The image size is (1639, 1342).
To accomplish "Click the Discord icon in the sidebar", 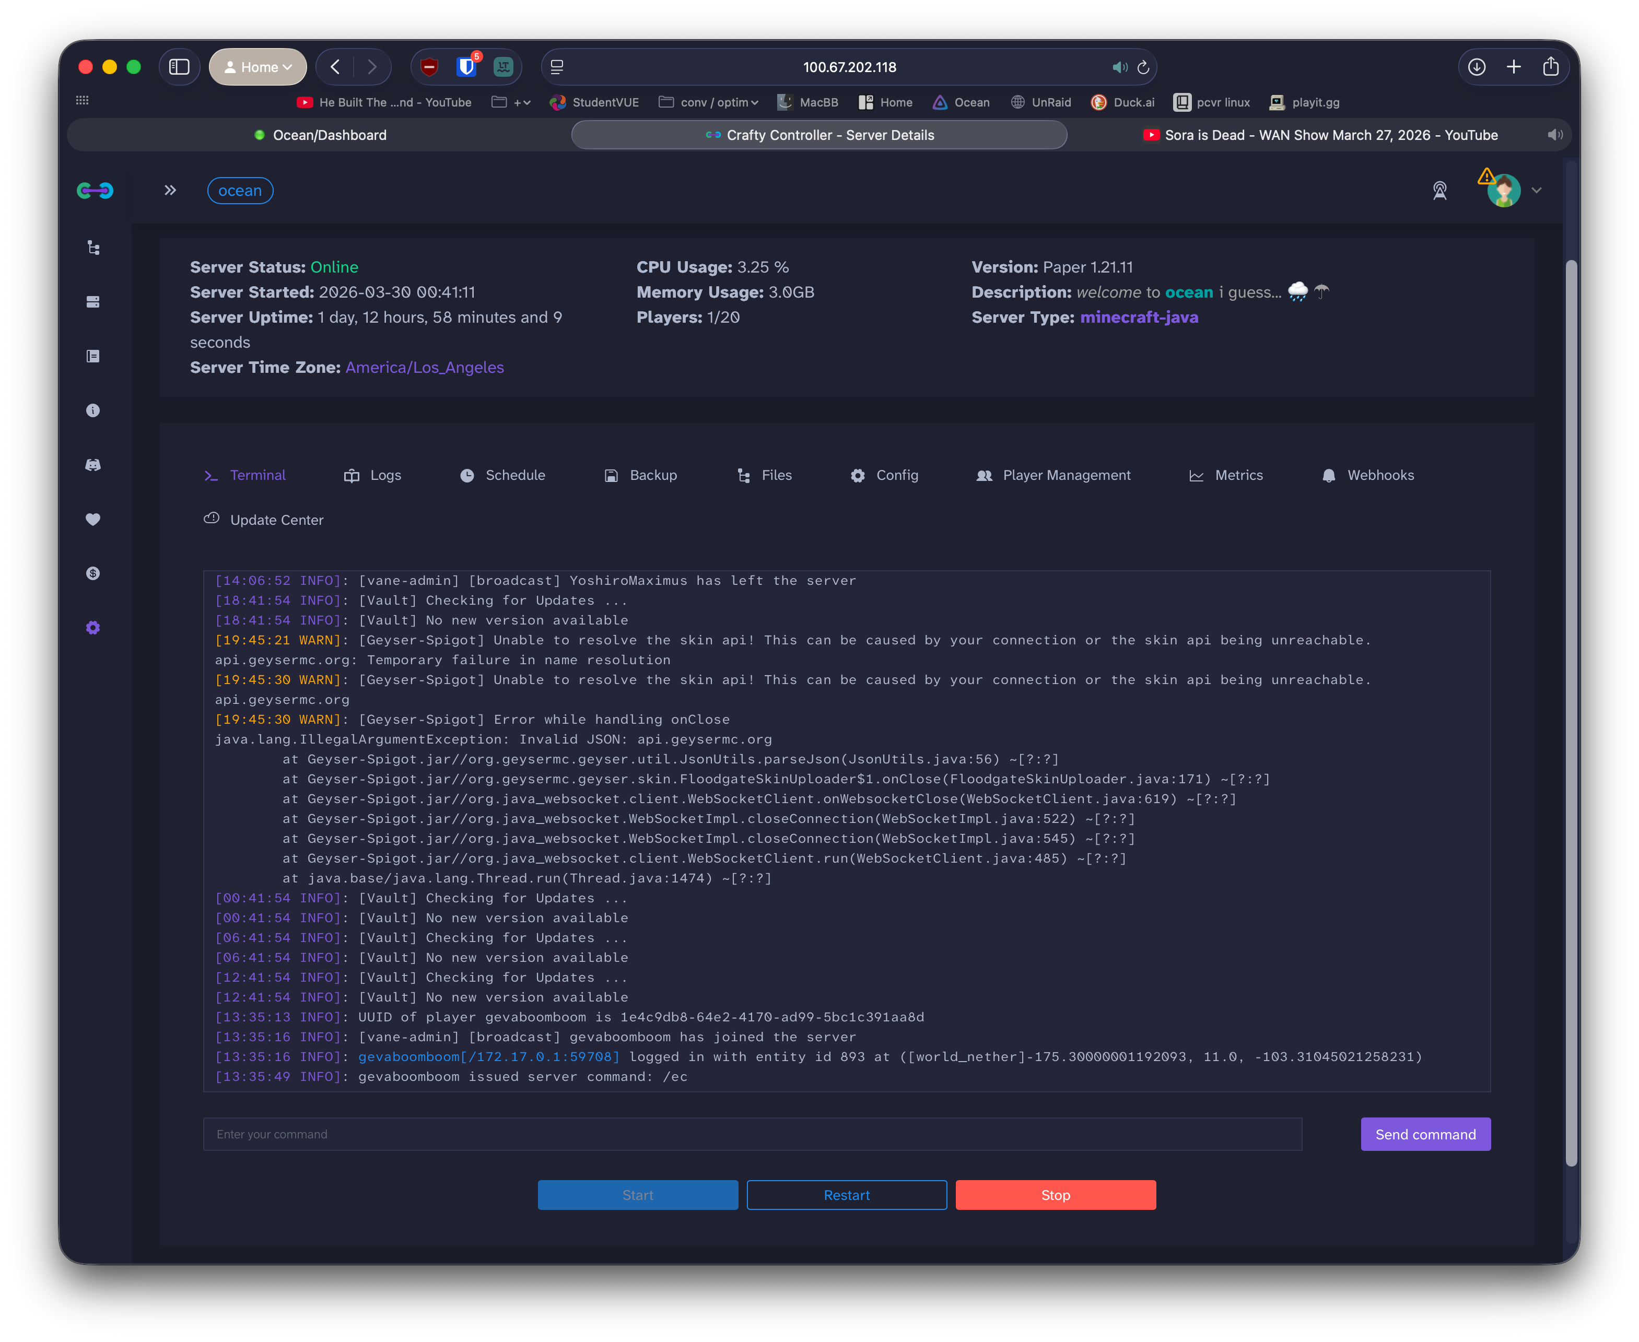I will (x=93, y=465).
